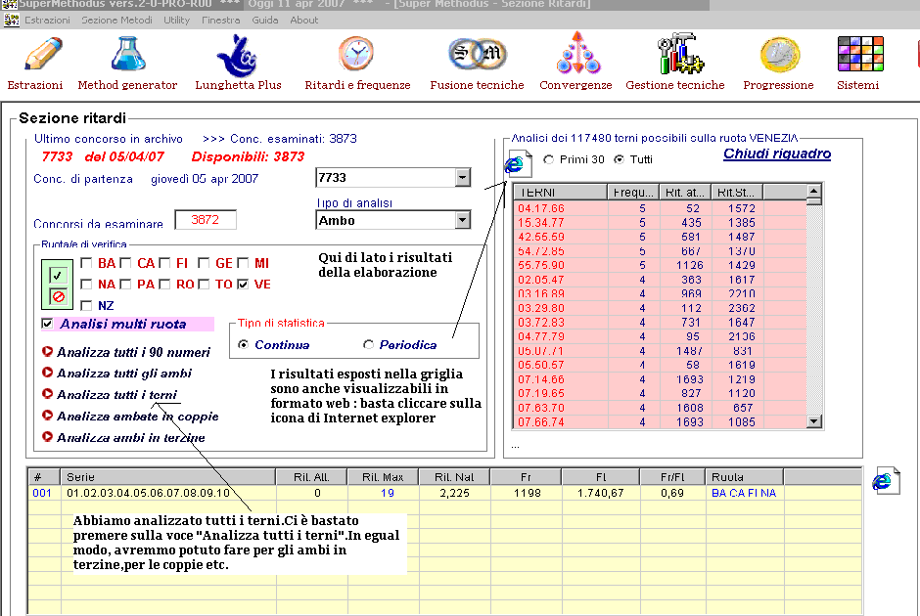Click the red deselect-all wheels button
This screenshot has height=616, width=920.
click(58, 296)
